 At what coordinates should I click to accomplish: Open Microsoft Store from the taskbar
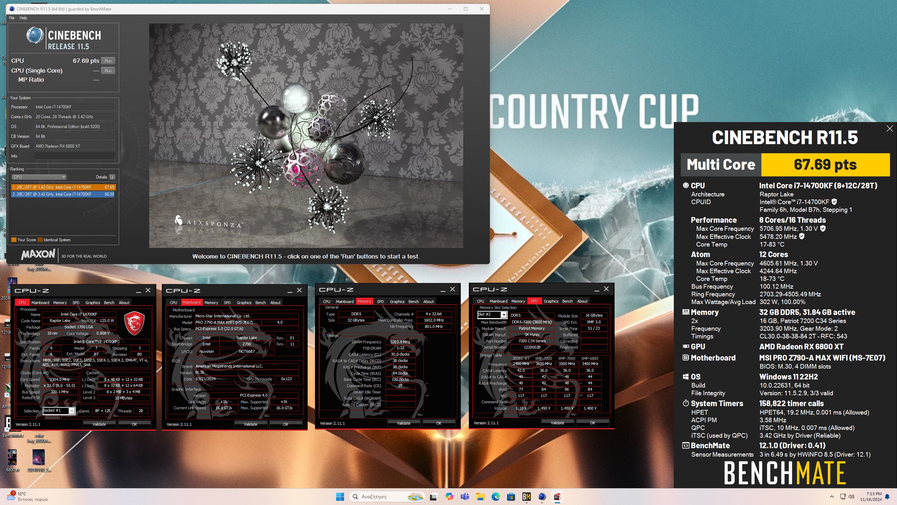[x=511, y=497]
